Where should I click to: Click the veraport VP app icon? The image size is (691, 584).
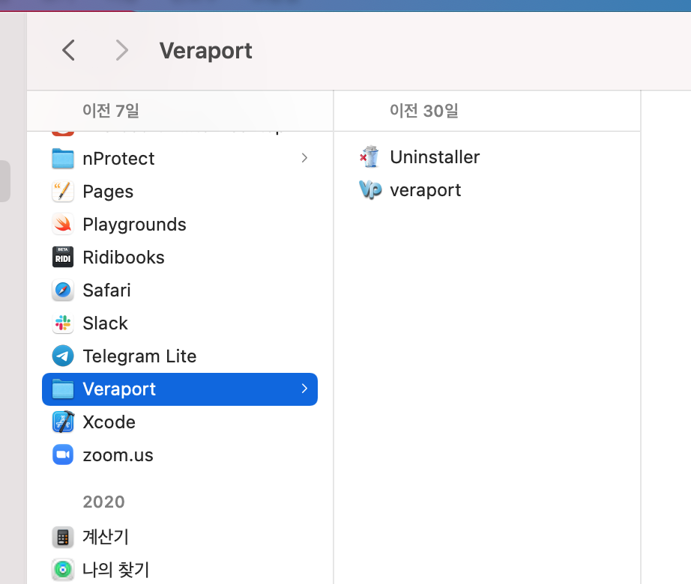click(370, 189)
